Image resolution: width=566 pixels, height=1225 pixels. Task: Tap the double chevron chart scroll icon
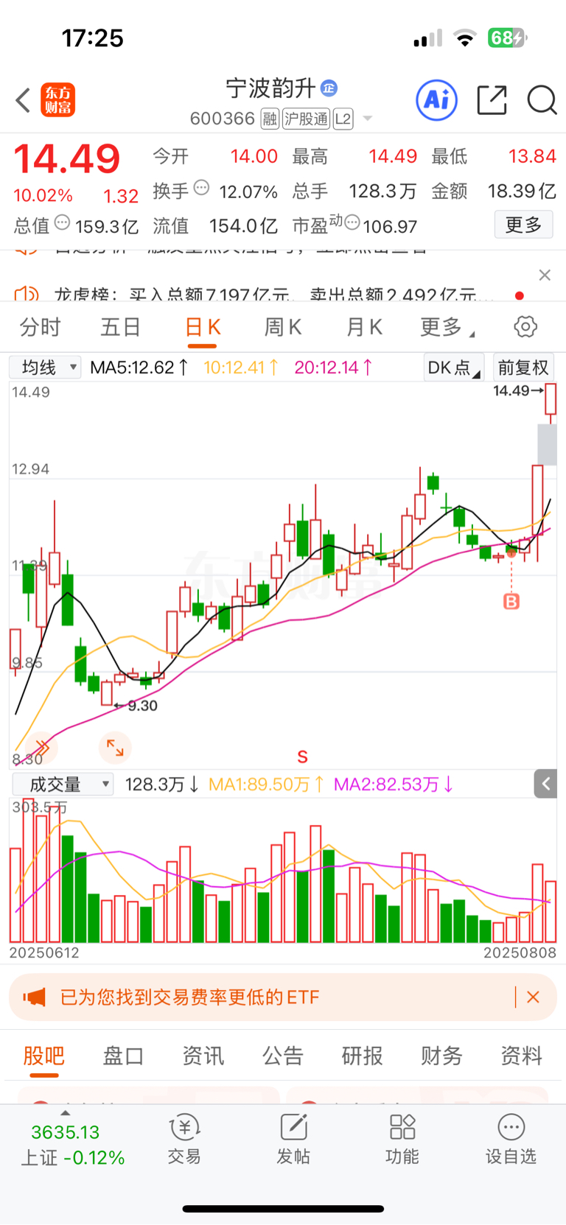[41, 748]
